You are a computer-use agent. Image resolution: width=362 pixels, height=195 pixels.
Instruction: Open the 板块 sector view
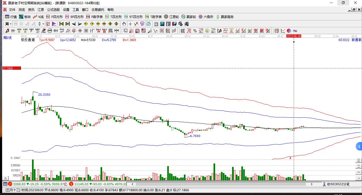pos(25,17)
